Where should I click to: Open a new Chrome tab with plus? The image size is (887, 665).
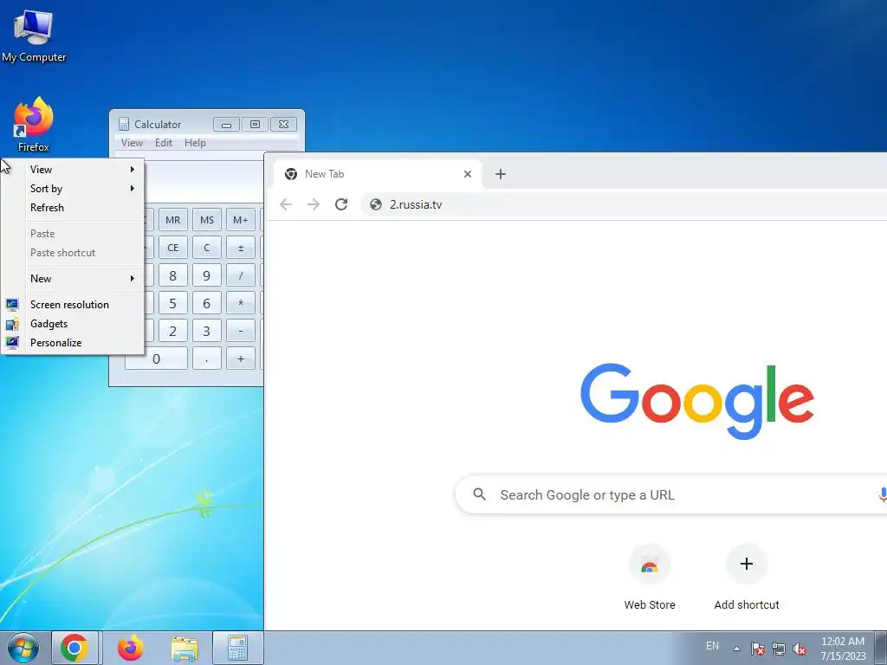point(500,174)
